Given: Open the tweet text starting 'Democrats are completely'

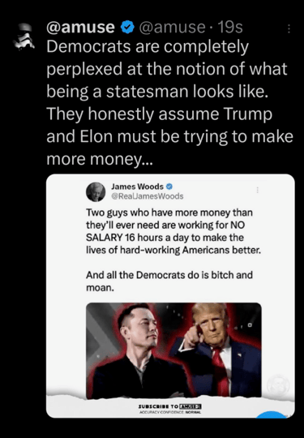Looking at the screenshot, I should [169, 103].
